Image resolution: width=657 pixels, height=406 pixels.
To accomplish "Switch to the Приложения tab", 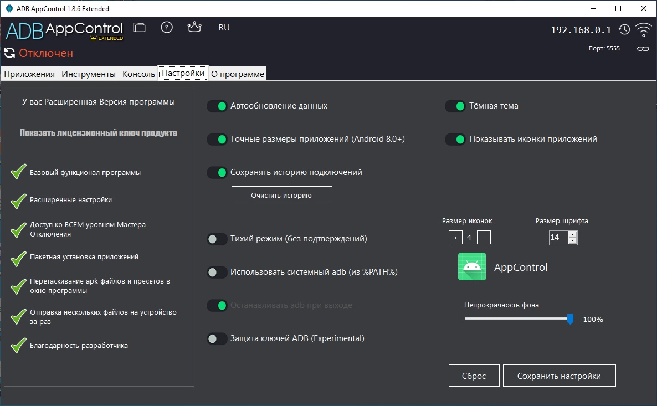I will [29, 74].
